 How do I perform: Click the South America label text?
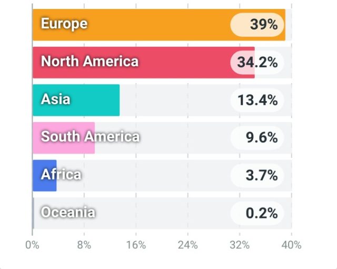pyautogui.click(x=90, y=136)
